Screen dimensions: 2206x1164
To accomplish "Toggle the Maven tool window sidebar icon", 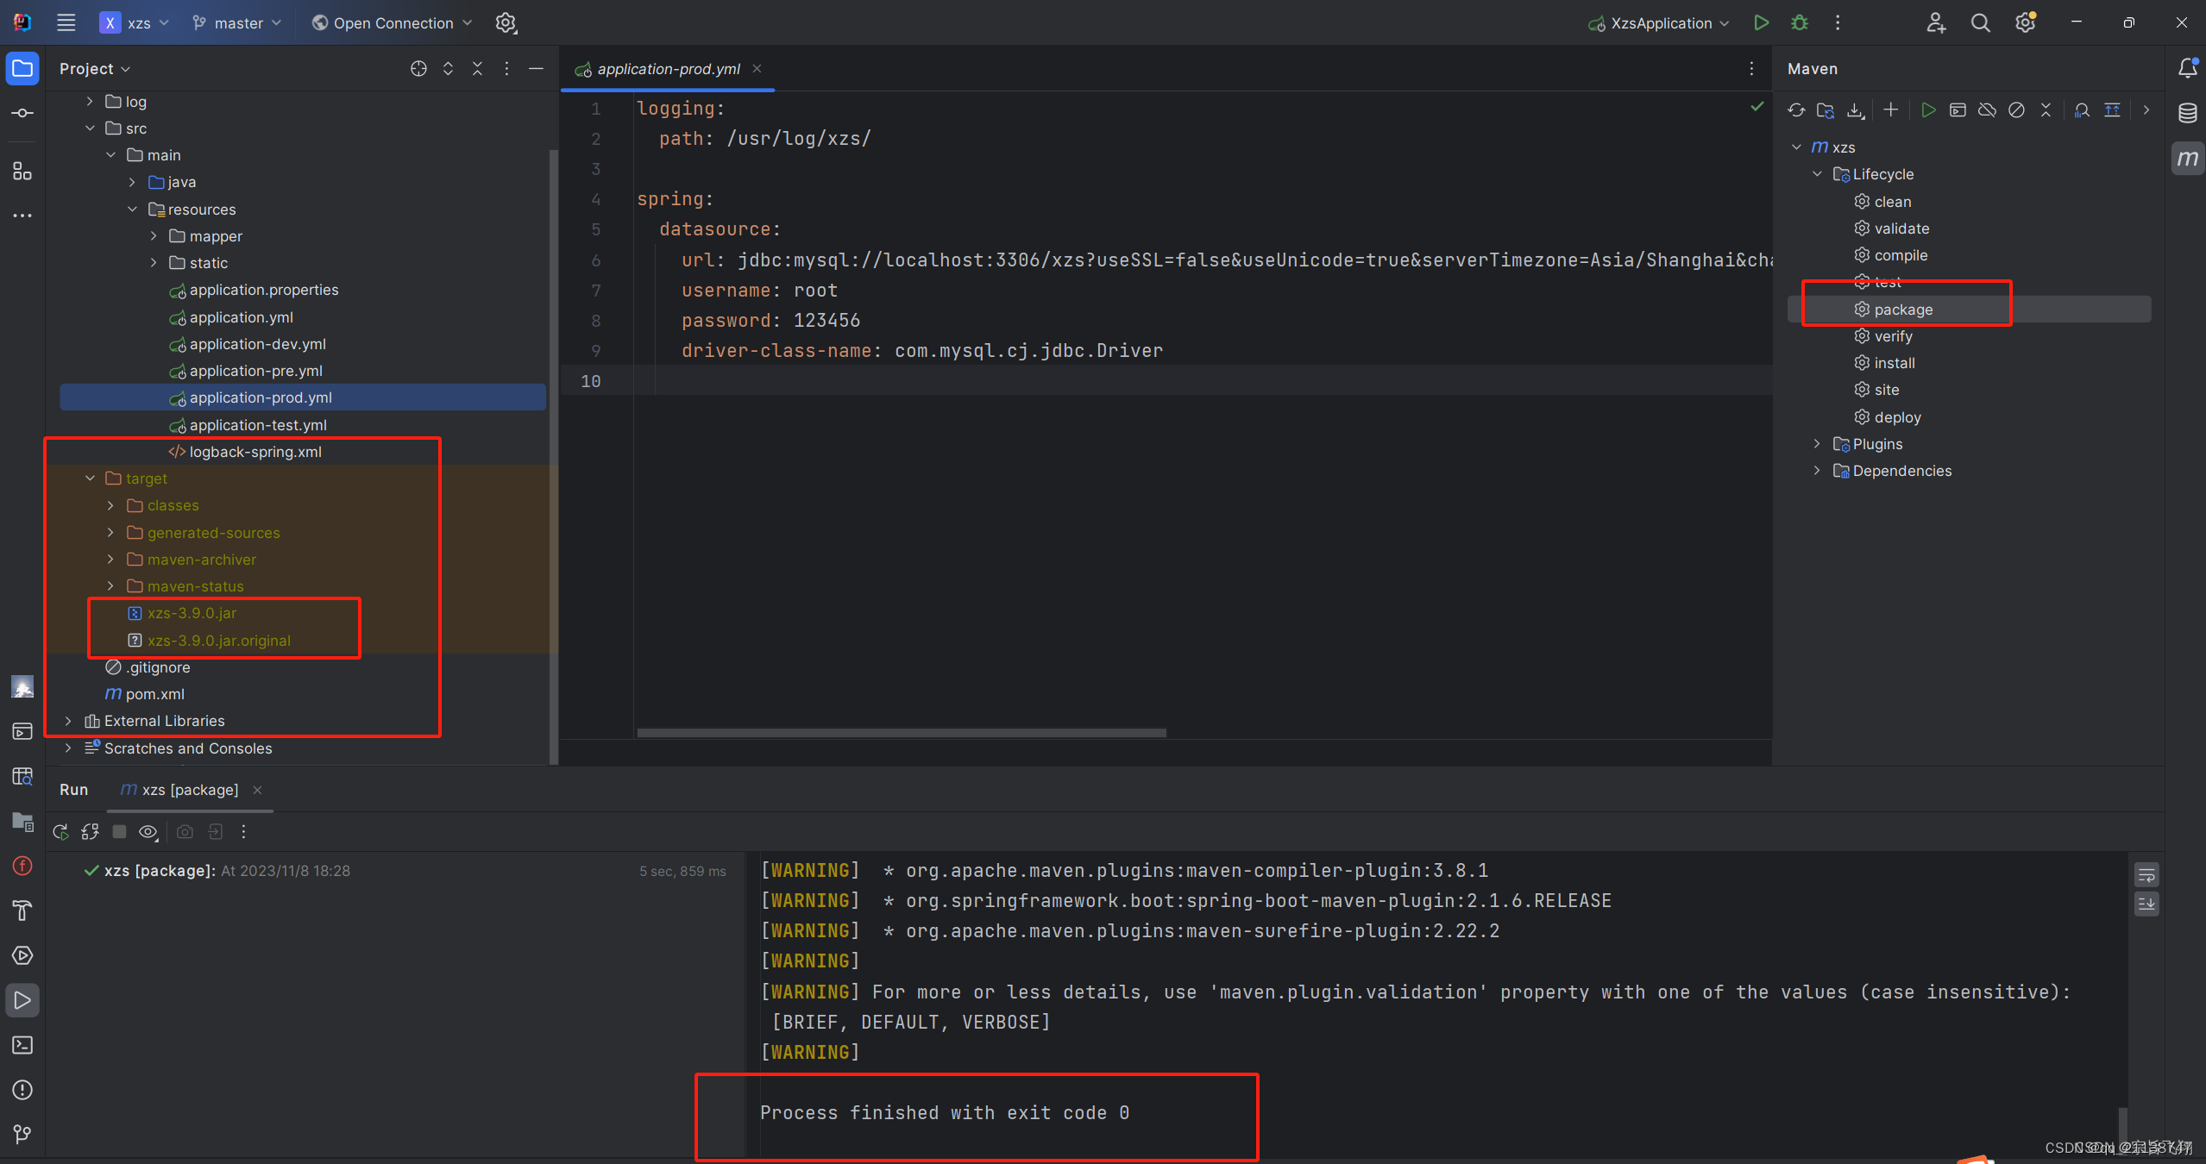I will click(x=2187, y=159).
